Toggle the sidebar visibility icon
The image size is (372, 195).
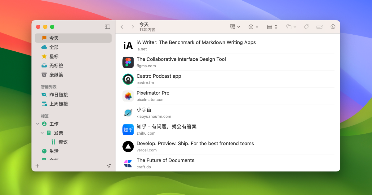107,27
